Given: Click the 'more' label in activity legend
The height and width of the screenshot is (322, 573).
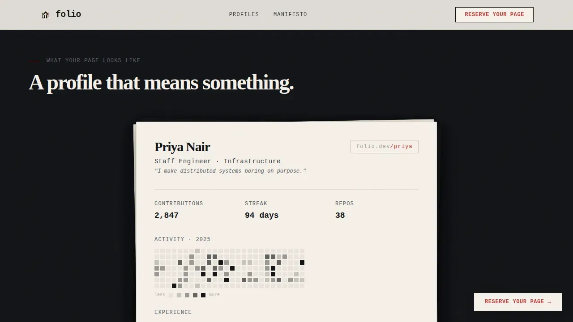Looking at the screenshot, I should [214, 295].
